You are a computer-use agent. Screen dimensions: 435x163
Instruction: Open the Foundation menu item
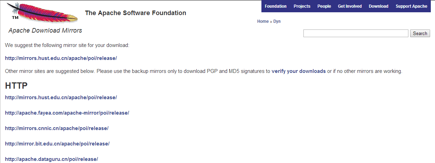click(x=275, y=6)
